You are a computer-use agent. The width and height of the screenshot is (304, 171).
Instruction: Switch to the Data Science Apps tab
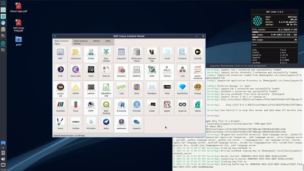point(62,42)
